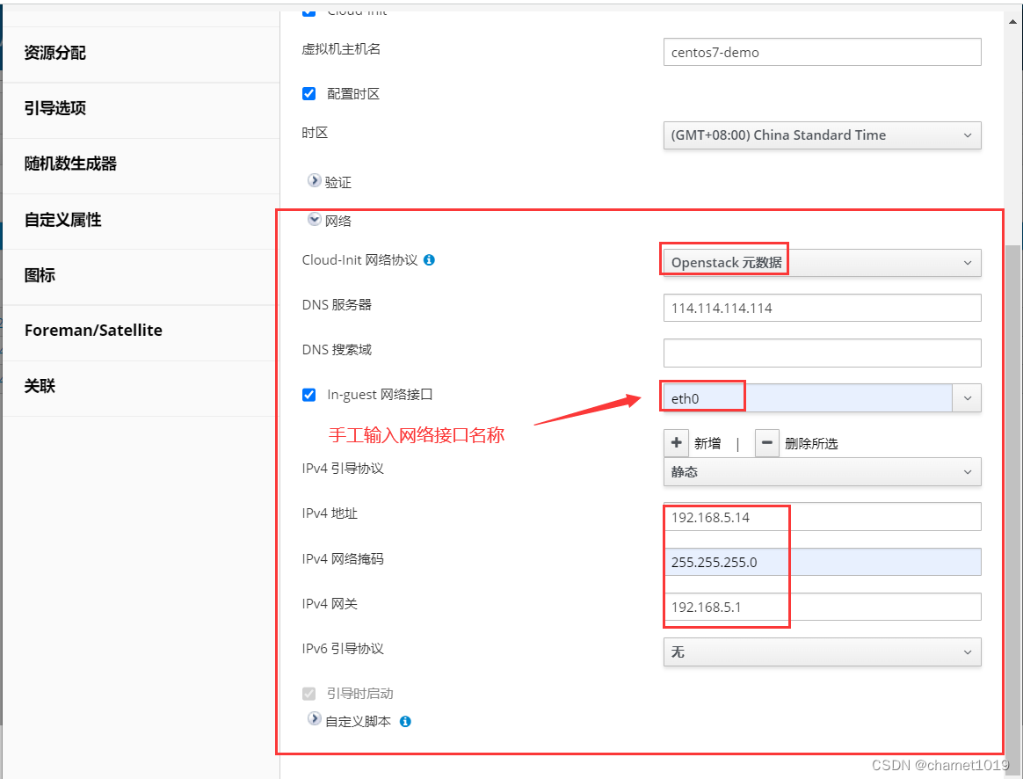Click the IPv4 网络掩码 label
This screenshot has width=1023, height=779.
(x=343, y=558)
